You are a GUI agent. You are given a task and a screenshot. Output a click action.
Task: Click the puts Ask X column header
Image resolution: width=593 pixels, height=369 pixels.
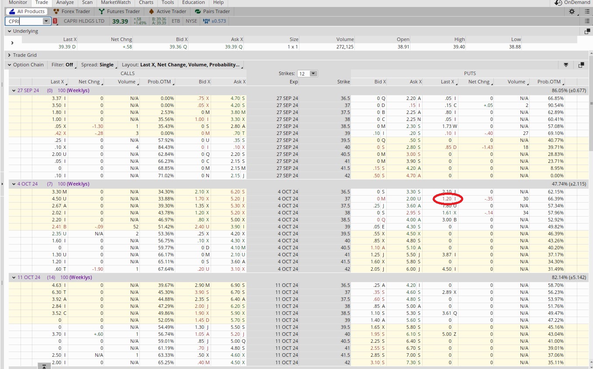coord(415,82)
